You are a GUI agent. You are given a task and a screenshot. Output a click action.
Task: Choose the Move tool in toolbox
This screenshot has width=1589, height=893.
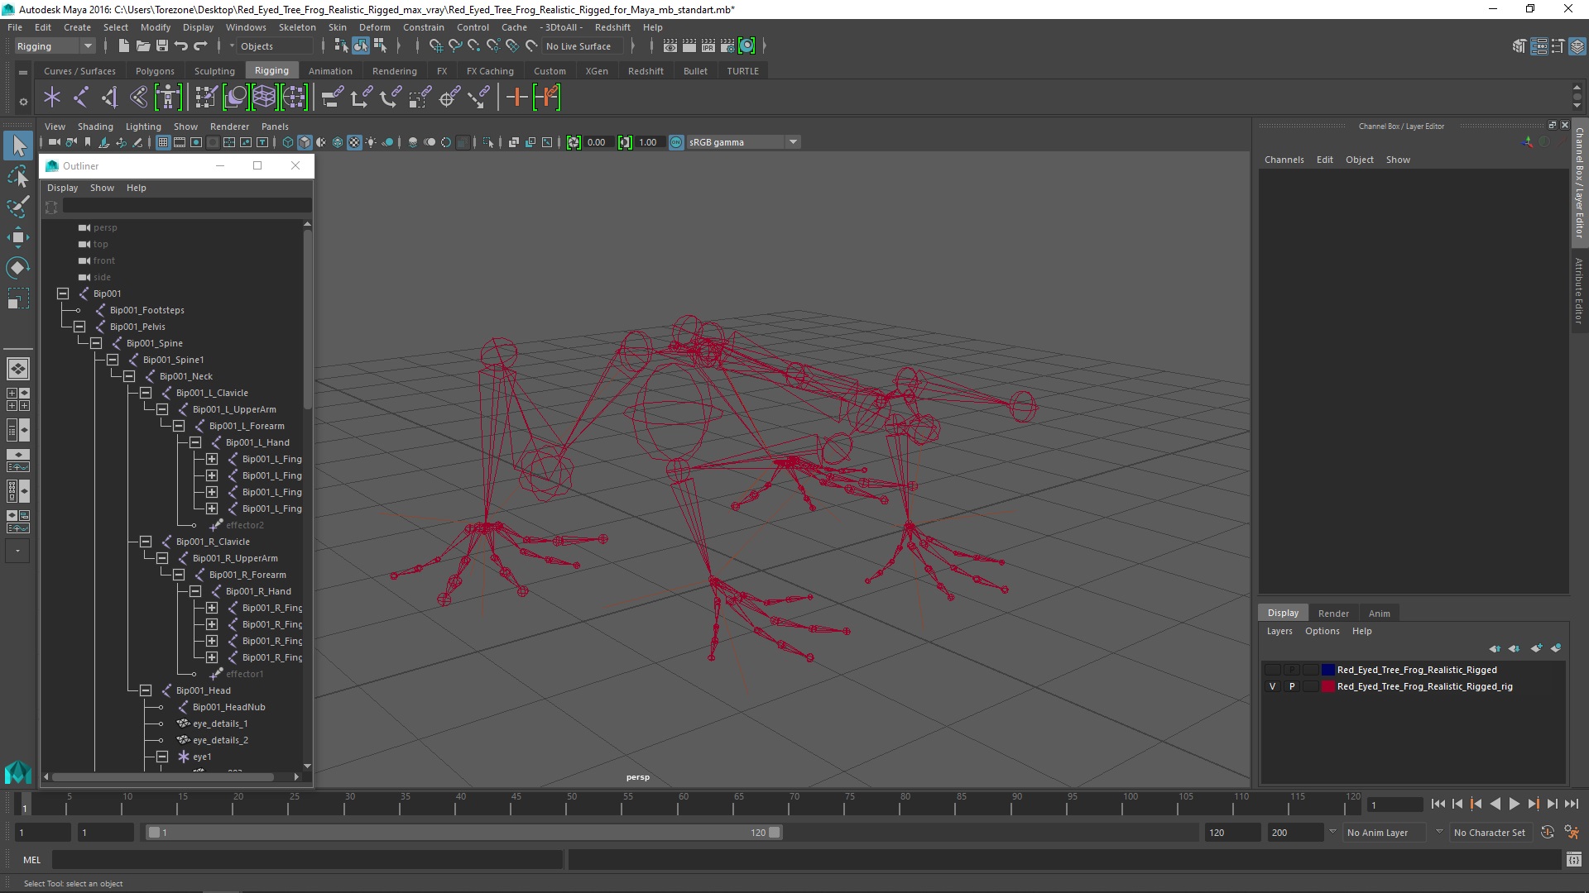(x=18, y=237)
